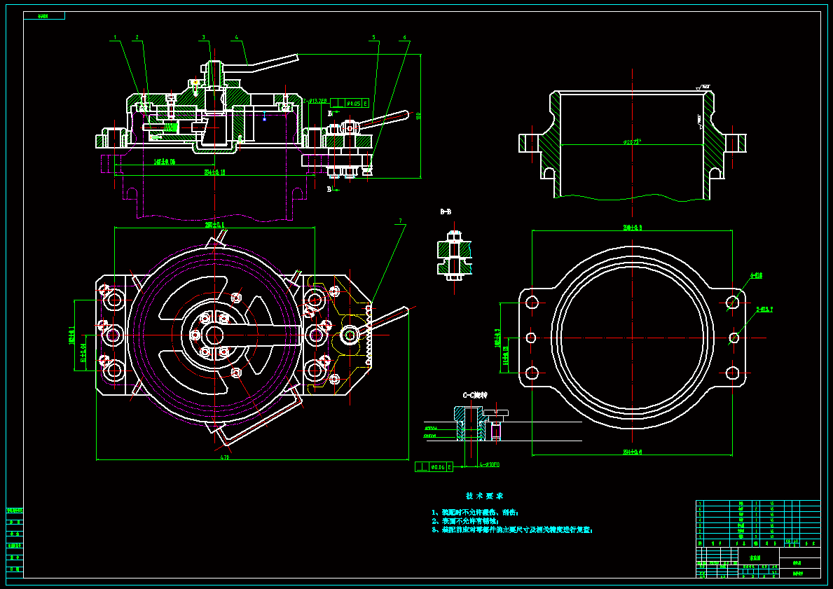Select the toothed rack on right clamp
This screenshot has width=833, height=589.
[x=368, y=335]
